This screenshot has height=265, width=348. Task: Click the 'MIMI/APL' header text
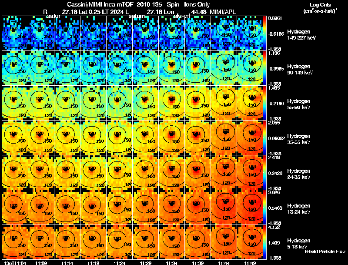click(223, 12)
